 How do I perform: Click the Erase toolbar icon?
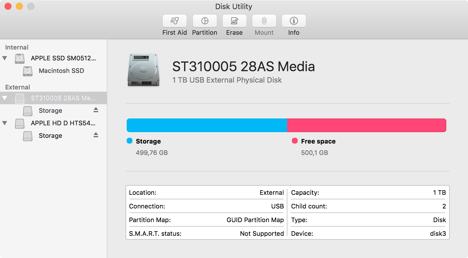coord(234,21)
